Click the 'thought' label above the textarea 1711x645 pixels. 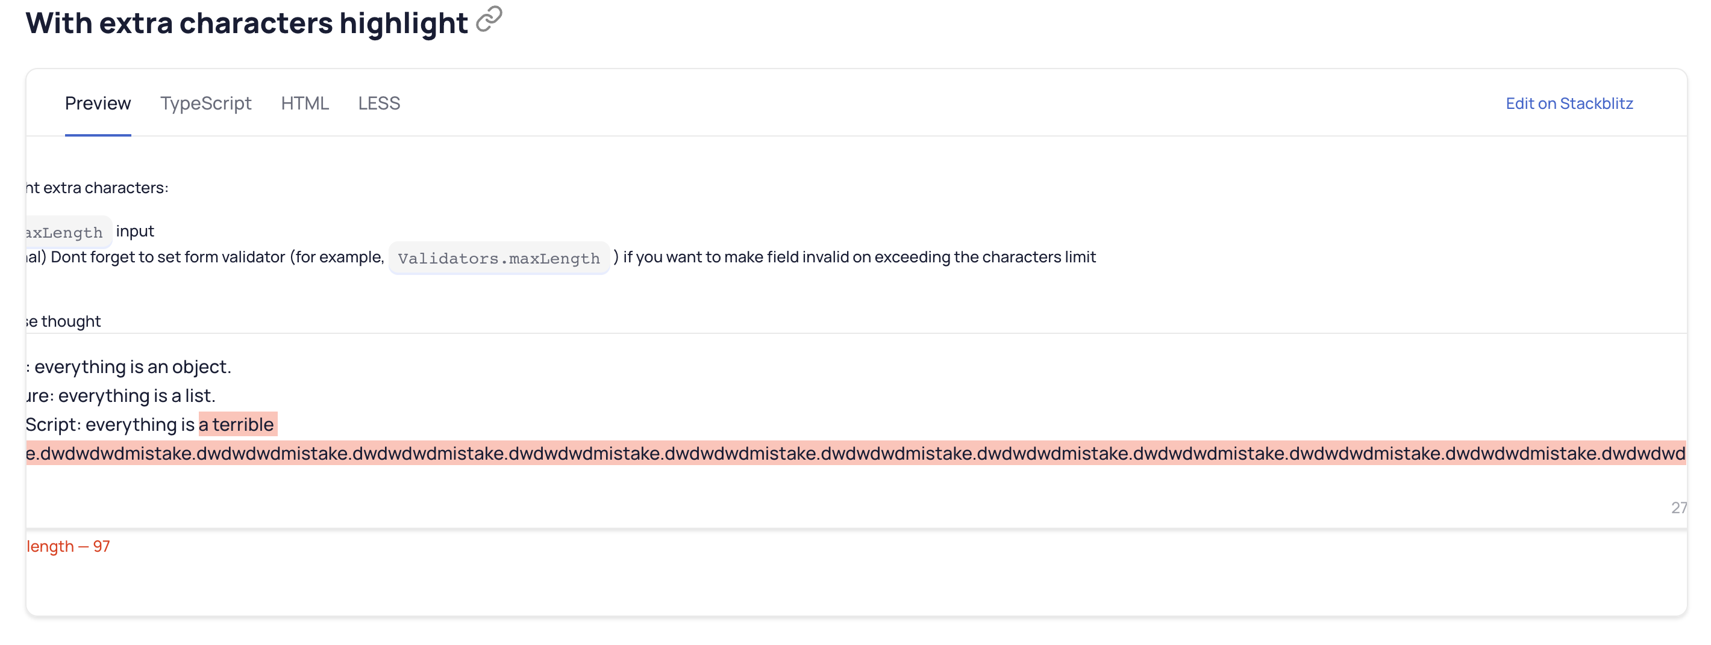tap(63, 321)
